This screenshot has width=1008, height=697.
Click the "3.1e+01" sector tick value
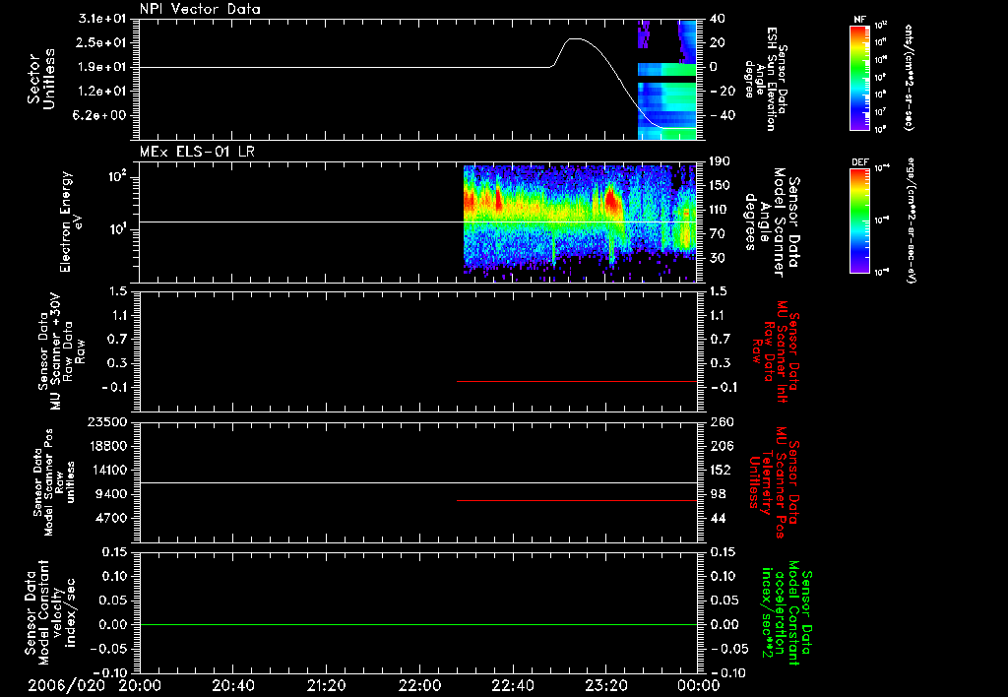click(x=102, y=19)
